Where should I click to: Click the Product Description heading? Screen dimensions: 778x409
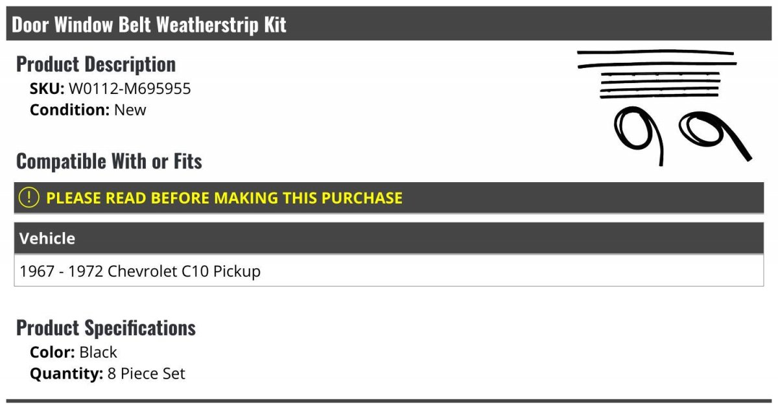coord(96,64)
